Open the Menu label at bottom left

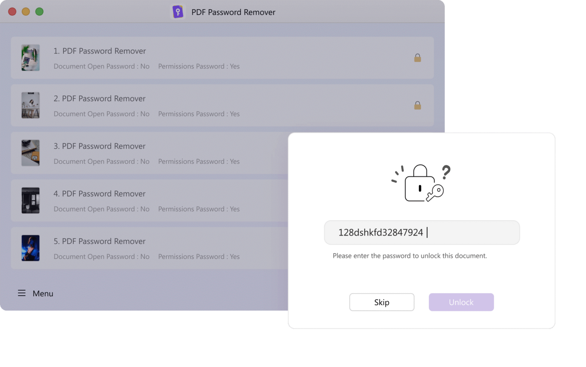[43, 293]
